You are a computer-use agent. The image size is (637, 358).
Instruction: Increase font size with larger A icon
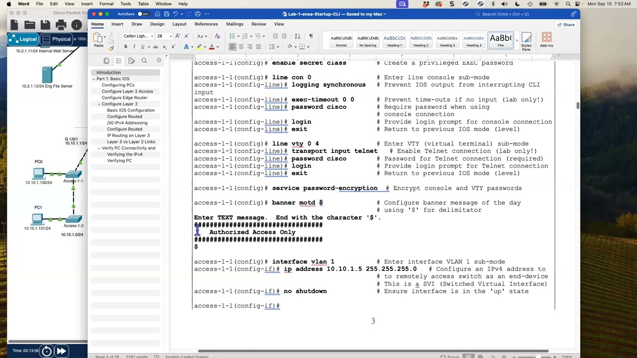pos(178,36)
